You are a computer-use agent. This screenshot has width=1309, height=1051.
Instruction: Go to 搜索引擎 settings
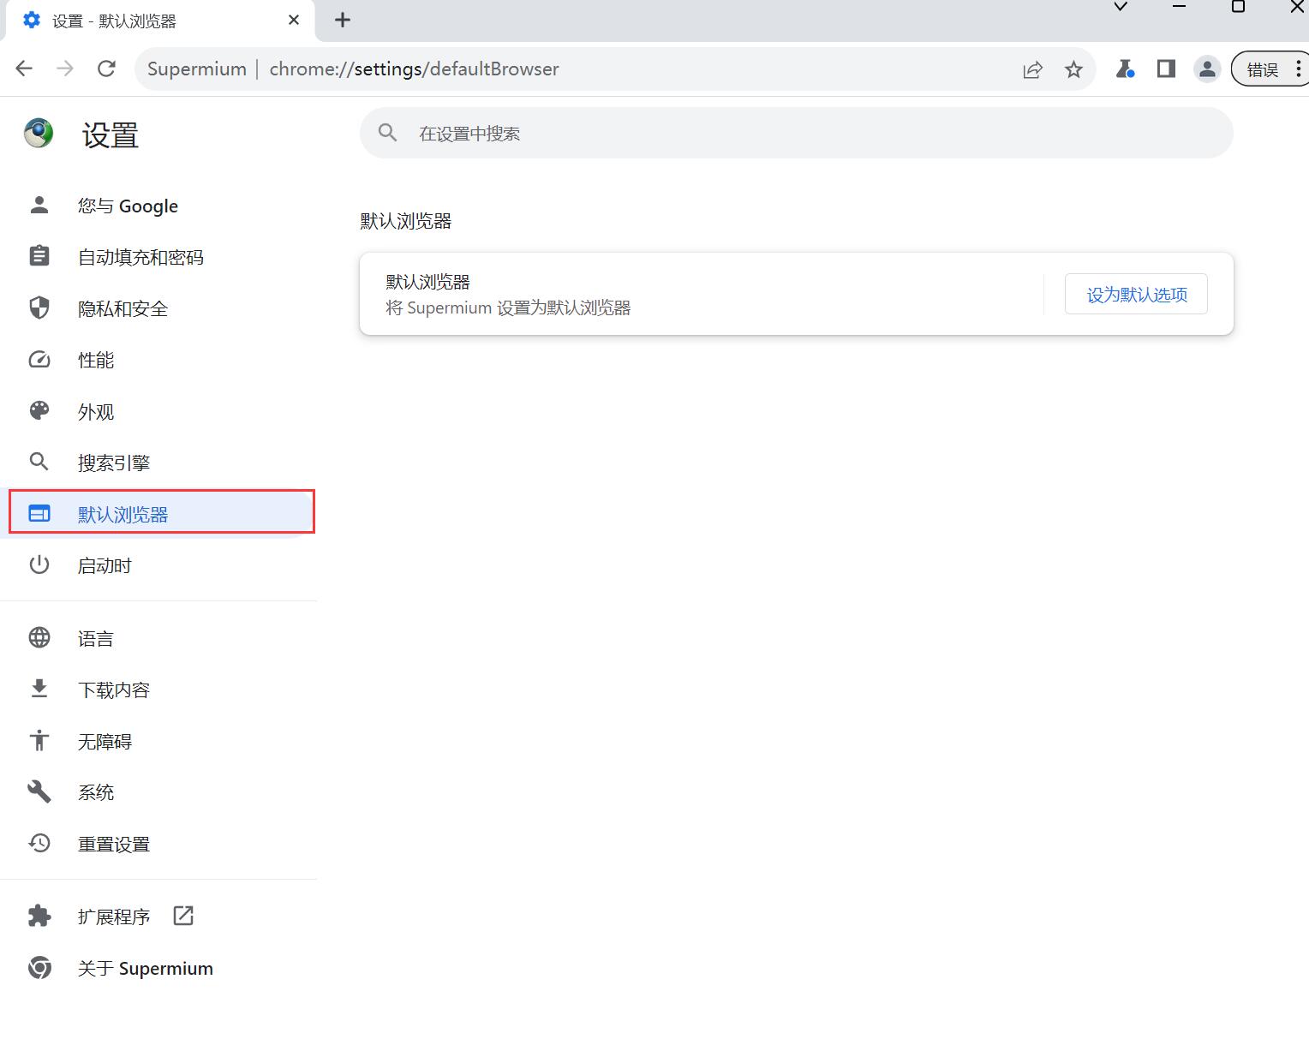(114, 463)
